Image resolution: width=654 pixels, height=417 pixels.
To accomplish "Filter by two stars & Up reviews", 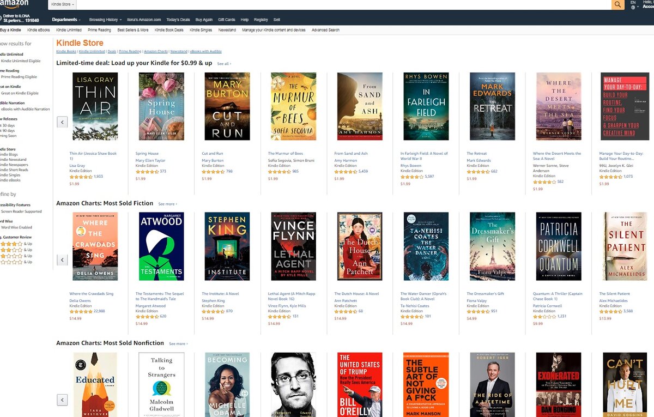I will [16, 256].
